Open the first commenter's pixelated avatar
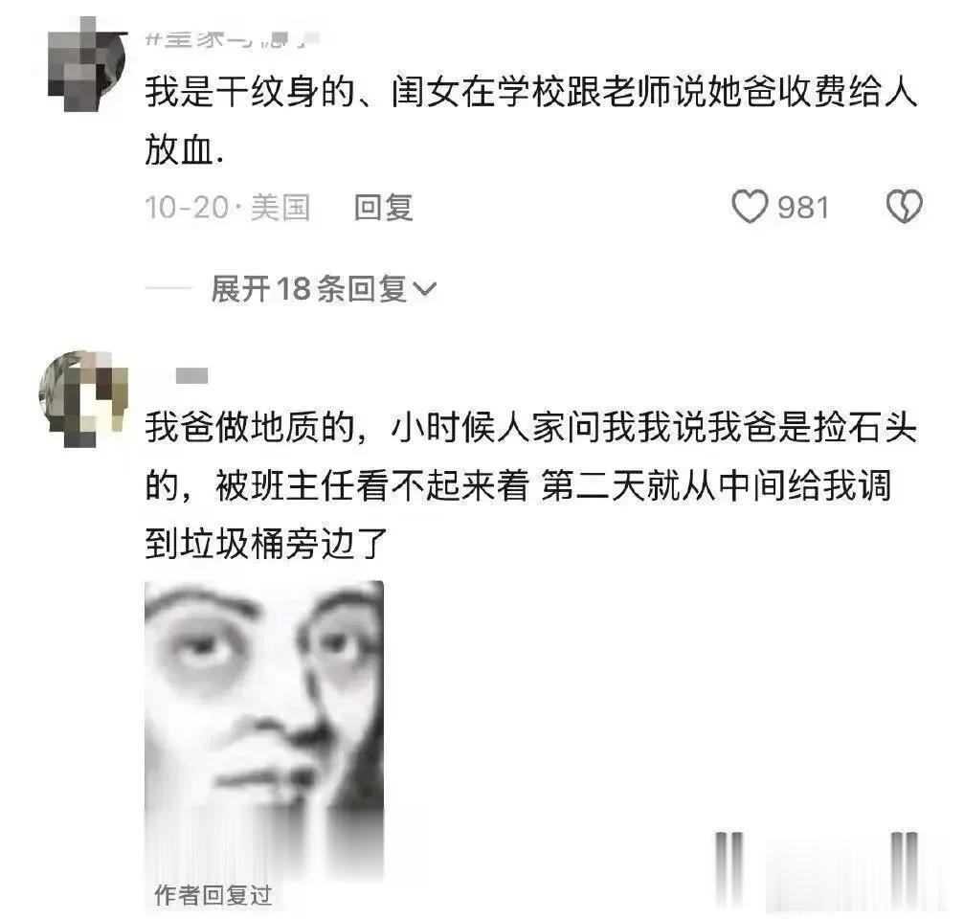 [x=87, y=64]
